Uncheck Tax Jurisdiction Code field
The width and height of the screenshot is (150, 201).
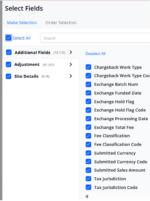(x=88, y=187)
